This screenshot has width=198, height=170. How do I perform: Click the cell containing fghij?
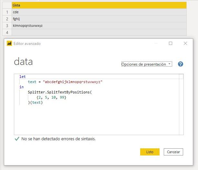pyautogui.click(x=99, y=19)
